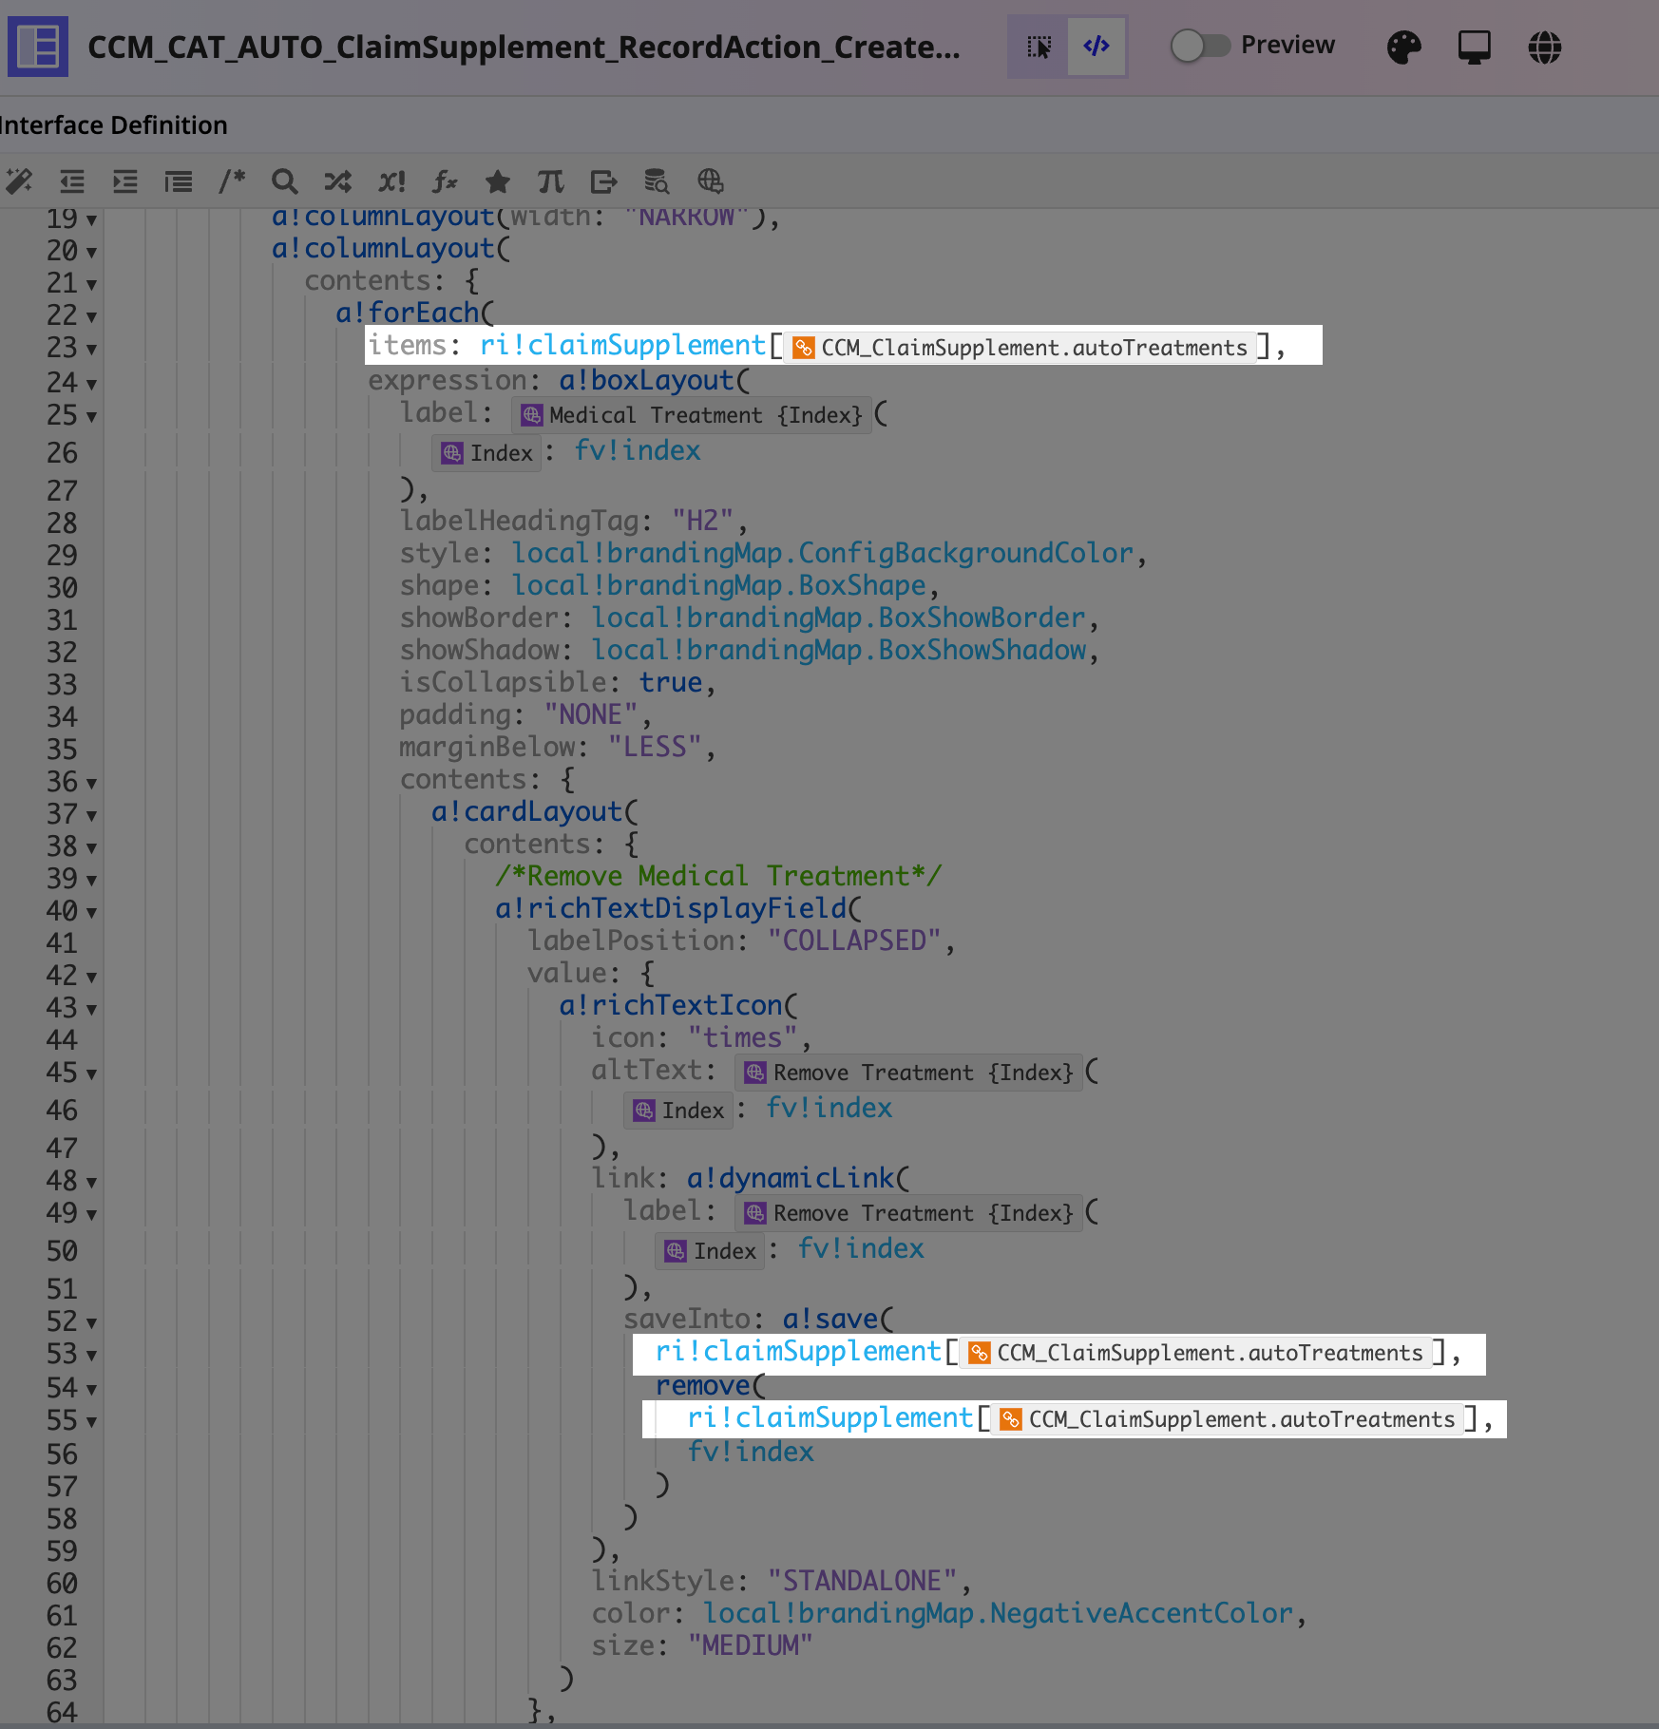Viewport: 1659px width, 1729px height.
Task: Click the Remove Medical Treatment comment
Action: coord(718,876)
